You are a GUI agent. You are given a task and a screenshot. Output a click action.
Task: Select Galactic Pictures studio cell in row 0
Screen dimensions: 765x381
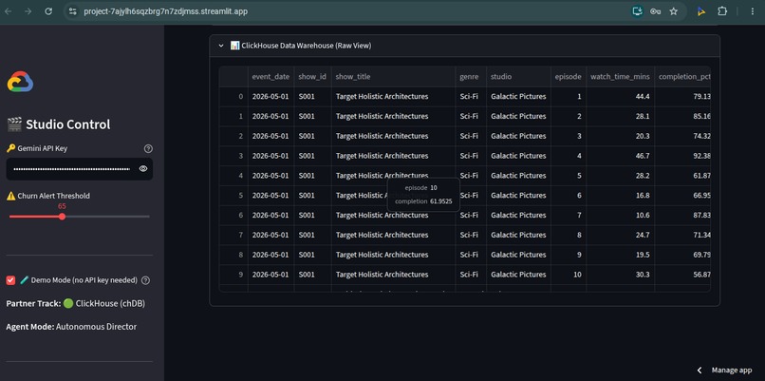click(x=518, y=97)
